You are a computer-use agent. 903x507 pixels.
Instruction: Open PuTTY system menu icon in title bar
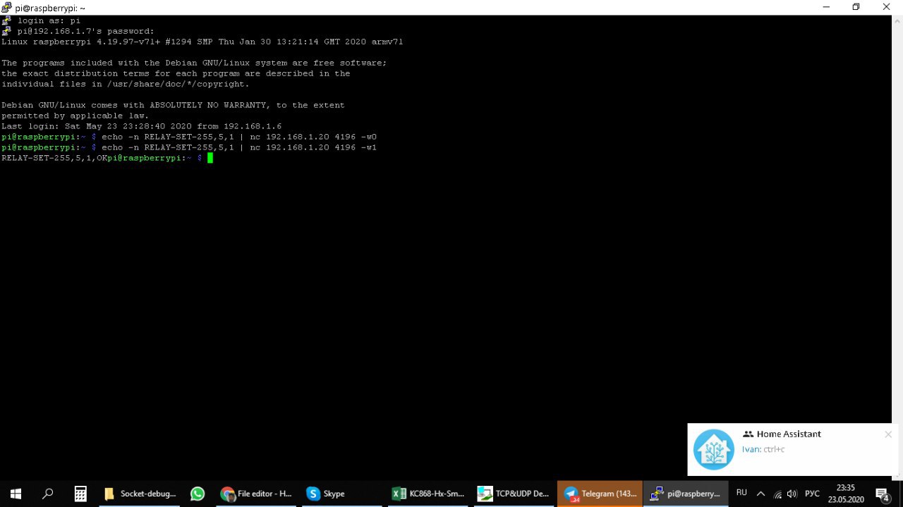point(7,8)
